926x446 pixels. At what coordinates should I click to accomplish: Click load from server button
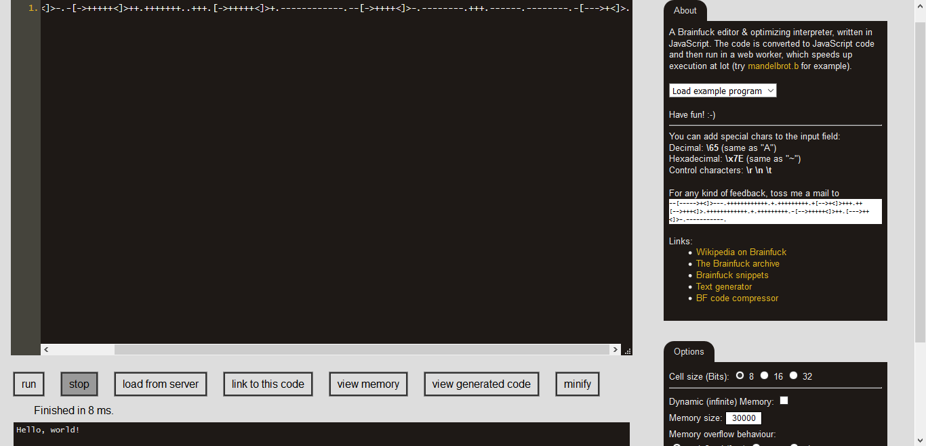pyautogui.click(x=161, y=384)
